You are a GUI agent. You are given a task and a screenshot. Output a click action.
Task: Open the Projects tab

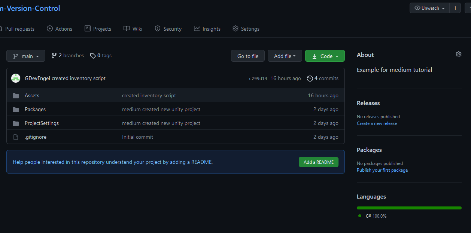pos(98,29)
